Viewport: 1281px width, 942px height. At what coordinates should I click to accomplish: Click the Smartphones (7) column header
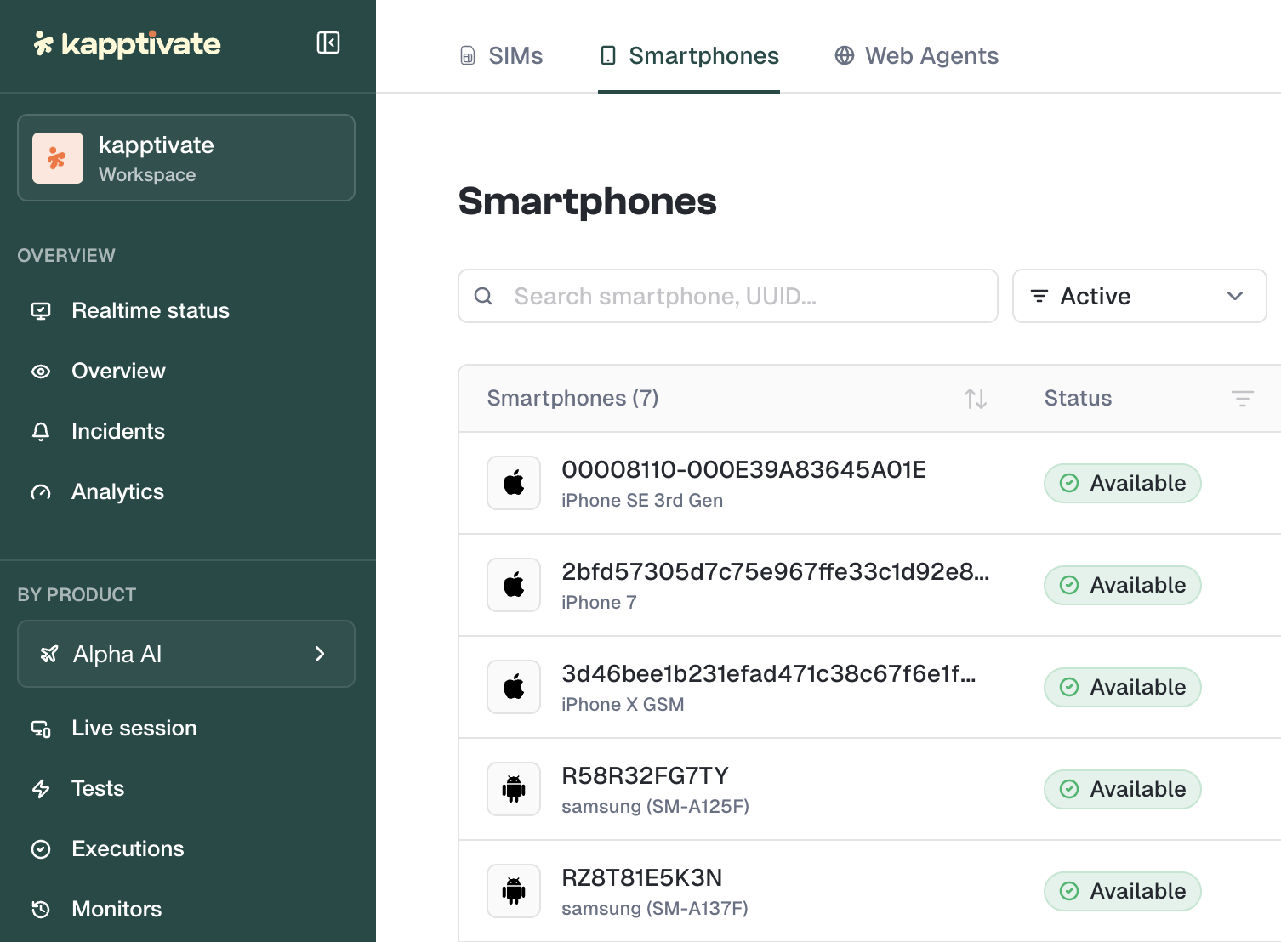tap(572, 398)
